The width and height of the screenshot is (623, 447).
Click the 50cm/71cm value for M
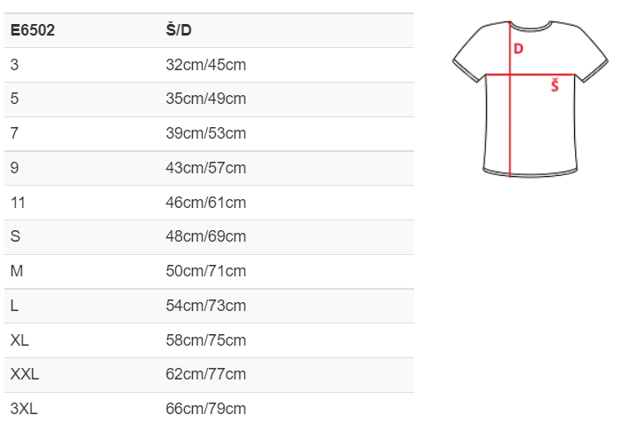pyautogui.click(x=206, y=271)
